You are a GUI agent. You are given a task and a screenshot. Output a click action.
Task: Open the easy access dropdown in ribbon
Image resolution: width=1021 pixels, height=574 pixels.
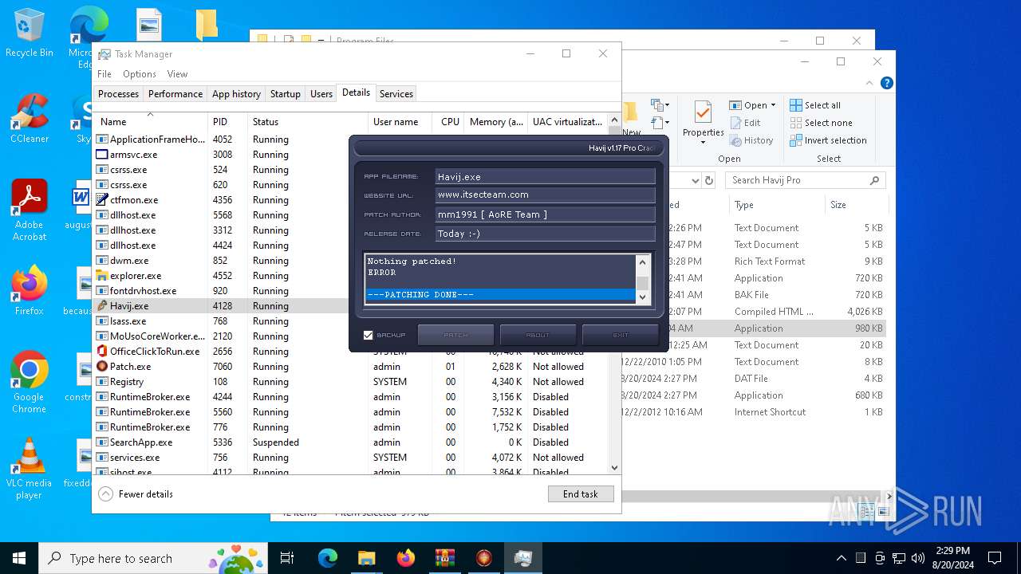coord(660,123)
